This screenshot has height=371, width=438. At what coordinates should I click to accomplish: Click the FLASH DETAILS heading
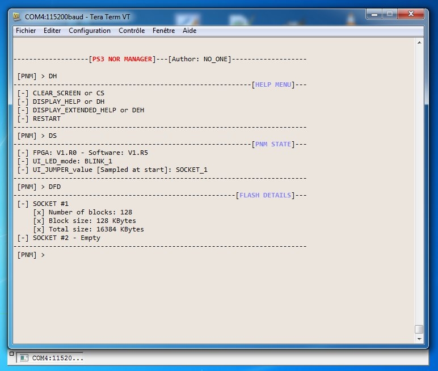click(266, 195)
